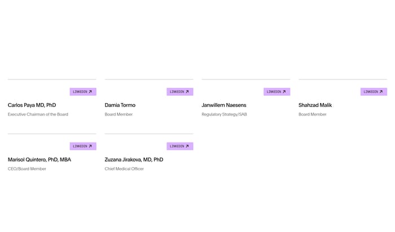Click the CEO/Board Member role text
The width and height of the screenshot is (395, 232).
[27, 169]
